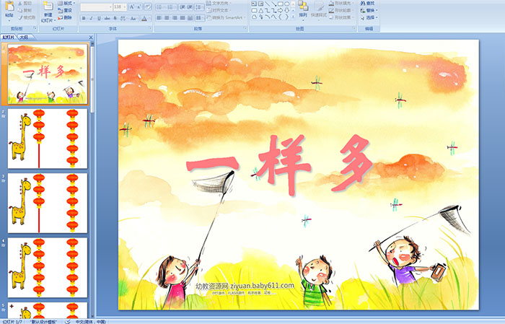Switch to the Slides (幻灯片) pane tab
Screen dimensions: 505x324
[x=9, y=38]
